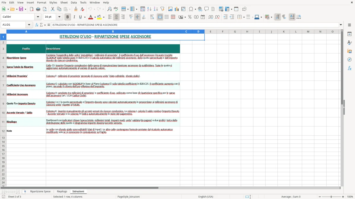
Task: Click the Sort Ascending icon
Action: point(149,9)
